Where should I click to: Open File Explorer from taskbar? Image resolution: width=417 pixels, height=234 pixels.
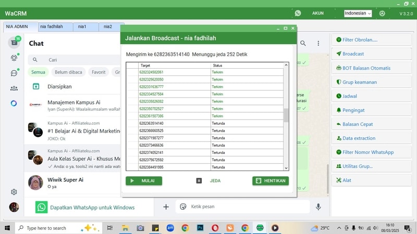click(125, 228)
